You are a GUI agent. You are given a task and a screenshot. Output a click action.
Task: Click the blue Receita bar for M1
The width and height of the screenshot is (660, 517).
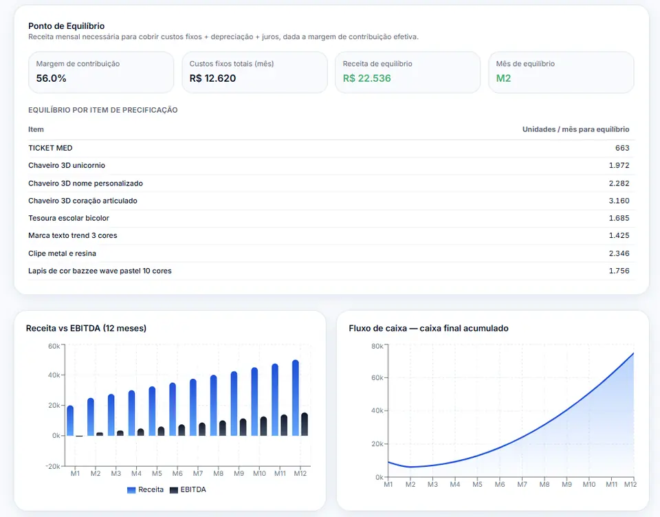(x=70, y=421)
